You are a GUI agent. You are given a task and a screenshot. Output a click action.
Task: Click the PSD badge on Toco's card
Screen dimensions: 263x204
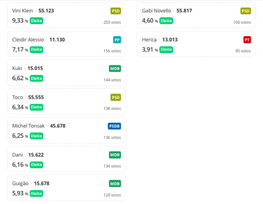point(115,97)
